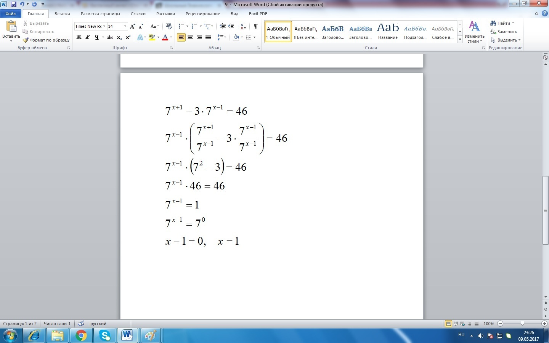Open Paint from the taskbar
Viewport: 549px width, 343px height.
tap(151, 335)
